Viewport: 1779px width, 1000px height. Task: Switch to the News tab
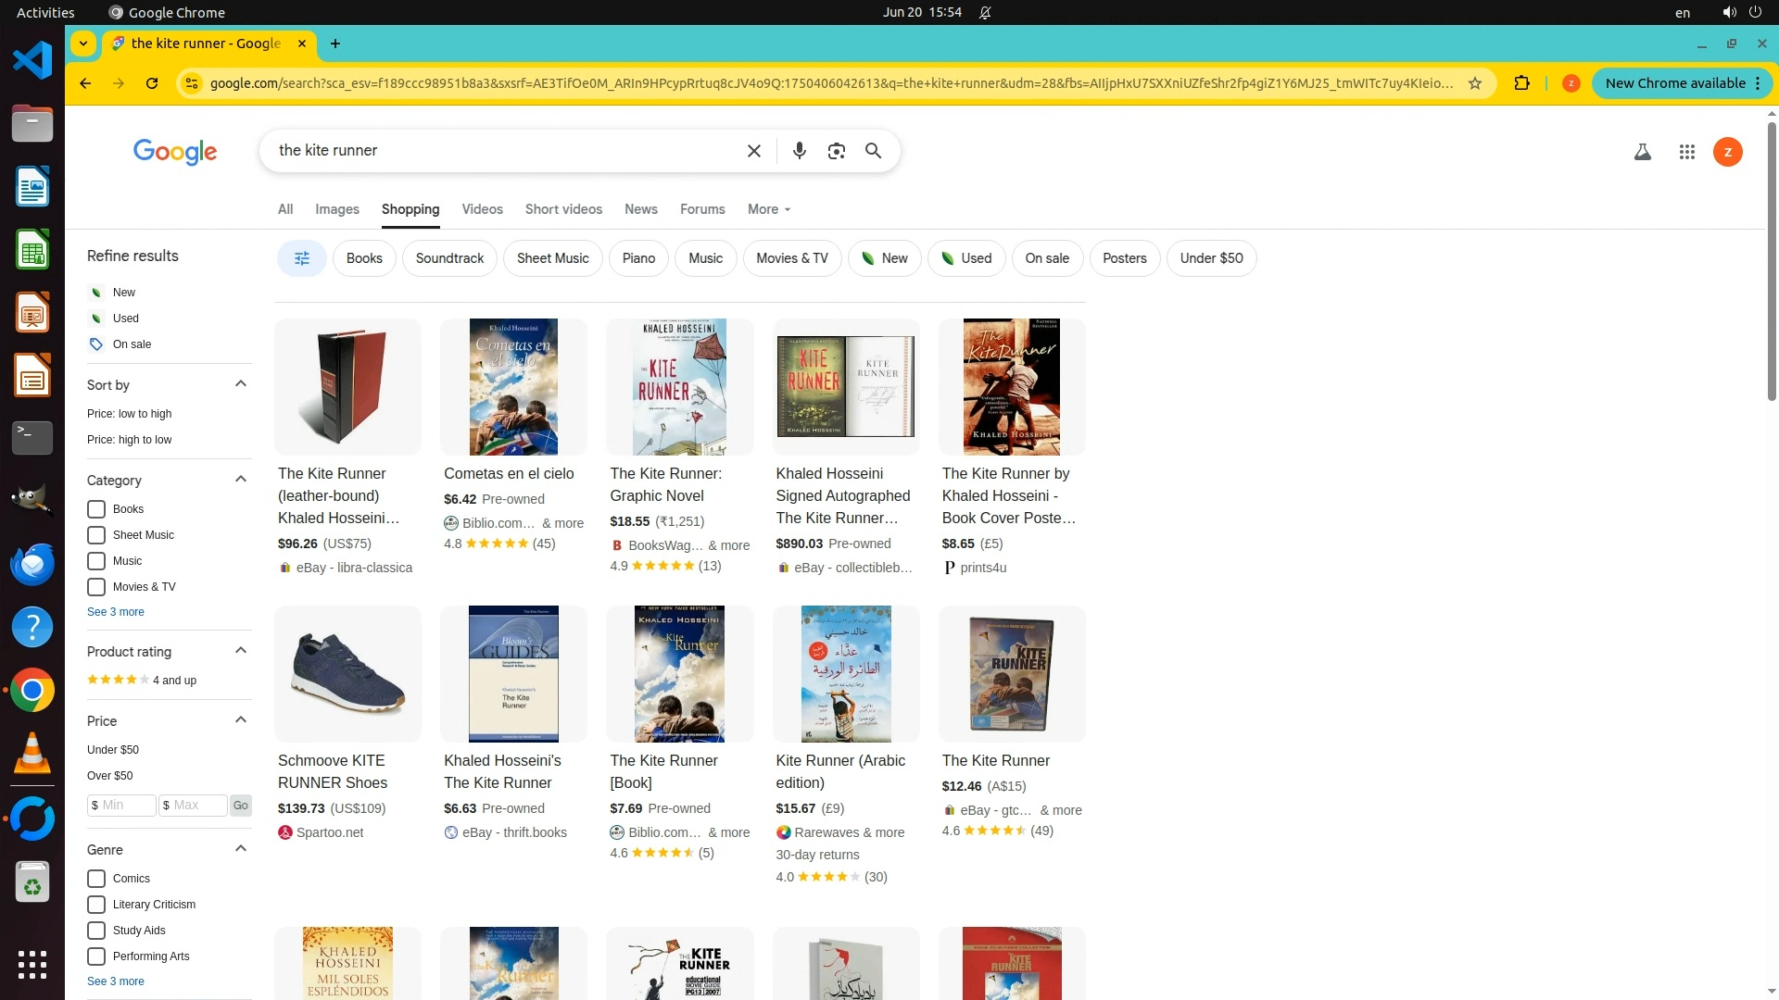pos(640,209)
